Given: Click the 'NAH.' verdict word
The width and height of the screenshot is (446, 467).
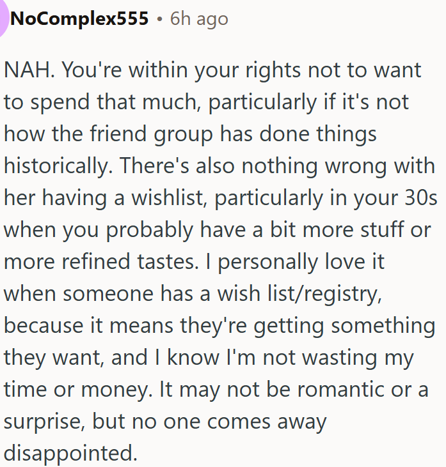Looking at the screenshot, I should coord(29,70).
